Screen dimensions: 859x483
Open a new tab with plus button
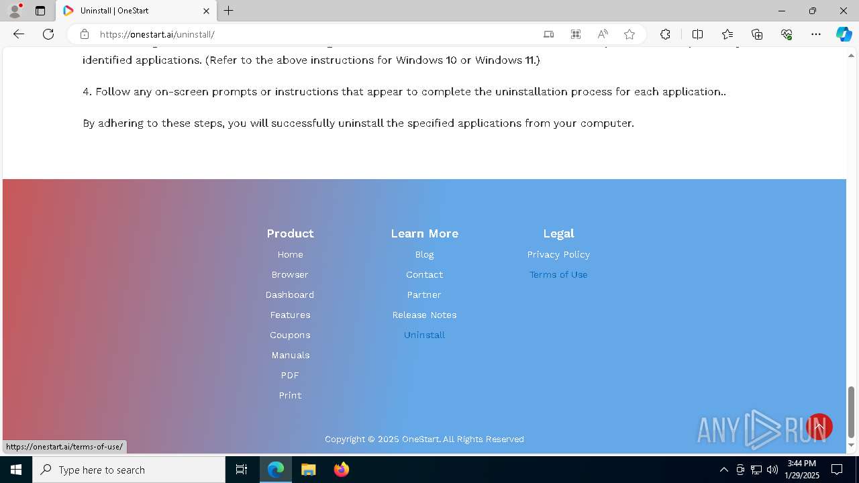[229, 11]
